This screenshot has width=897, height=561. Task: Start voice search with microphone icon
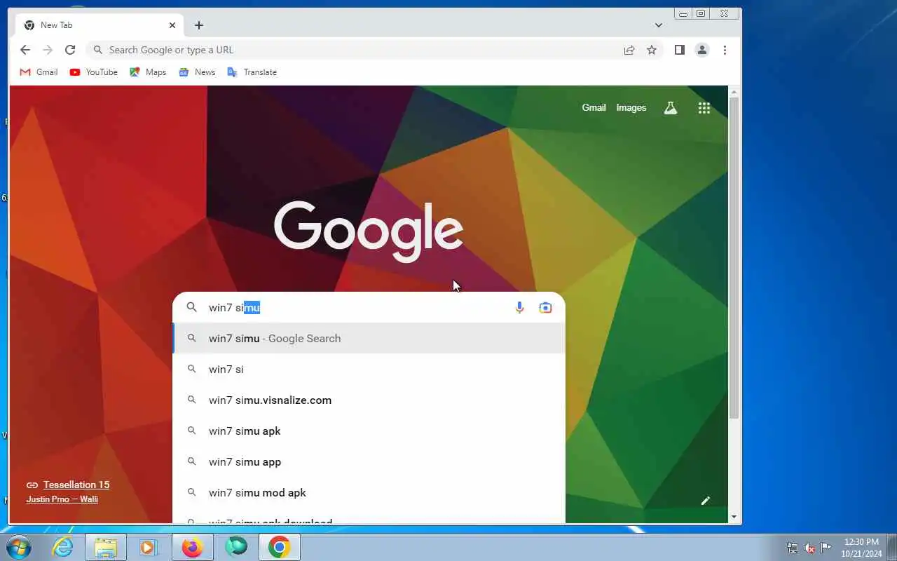point(519,307)
